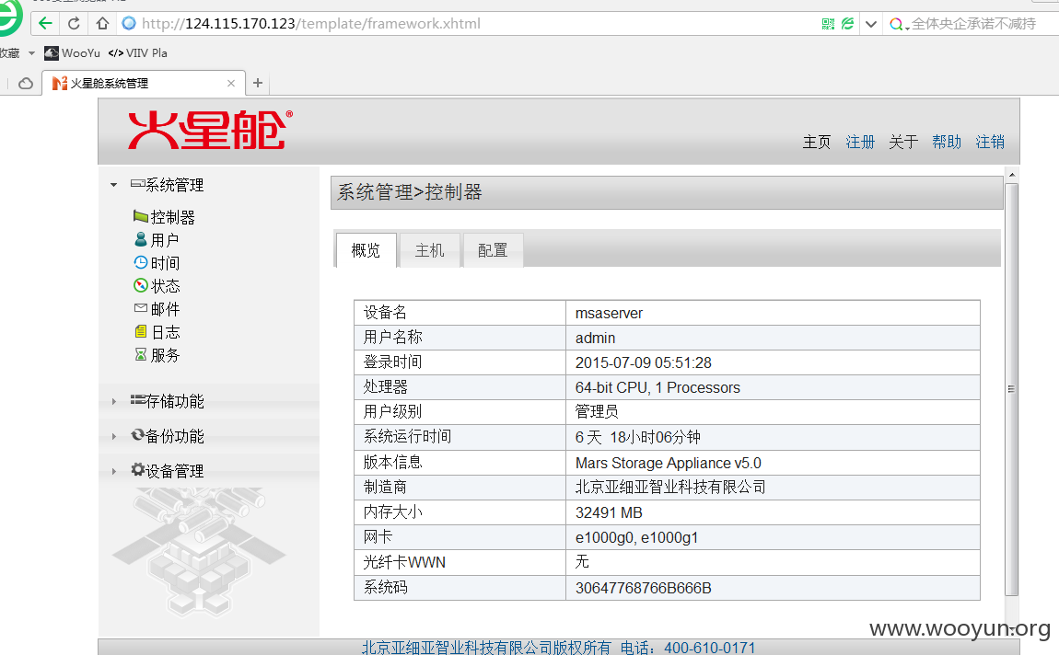
Task: Open a new tab with plus button
Action: (257, 83)
